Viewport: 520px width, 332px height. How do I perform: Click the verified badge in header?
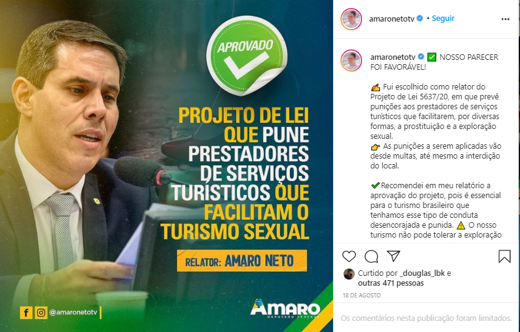419,19
